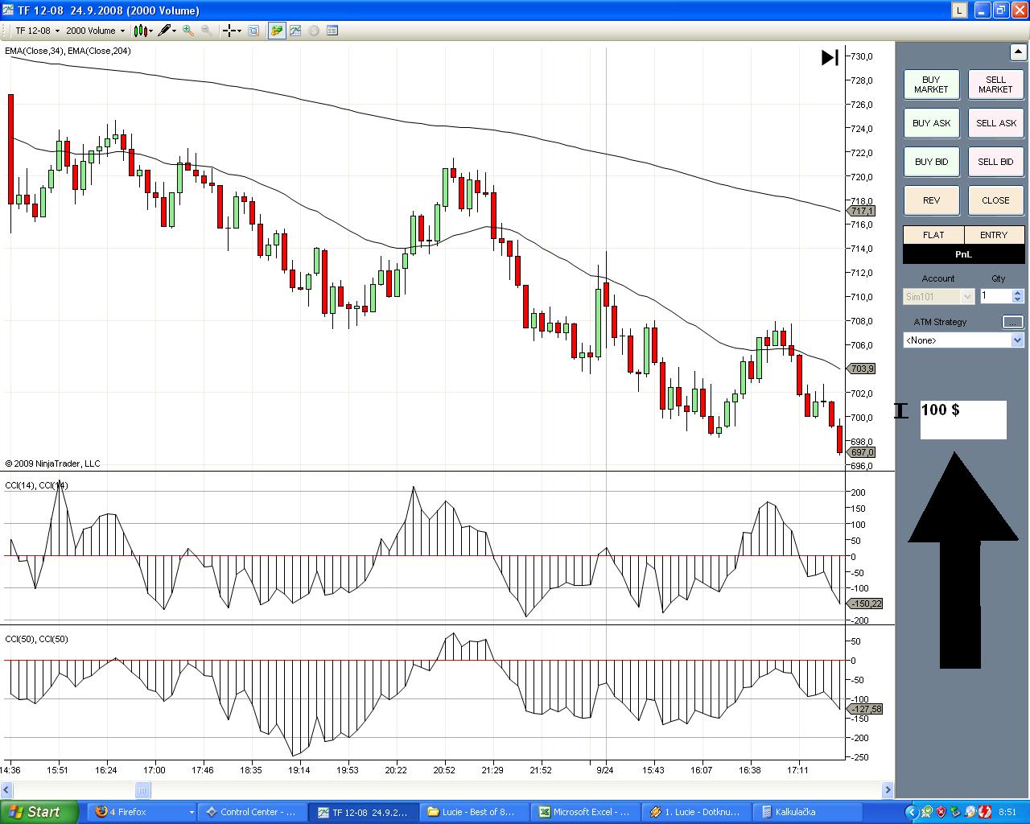The width and height of the screenshot is (1030, 824).
Task: Increase quantity with the up spinner
Action: [x=1018, y=293]
